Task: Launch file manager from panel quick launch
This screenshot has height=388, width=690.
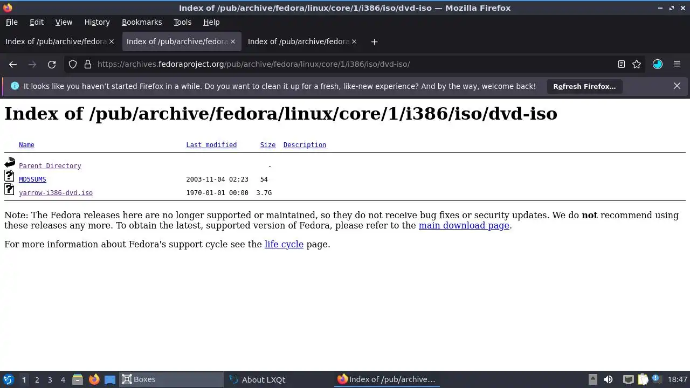Action: [77, 379]
